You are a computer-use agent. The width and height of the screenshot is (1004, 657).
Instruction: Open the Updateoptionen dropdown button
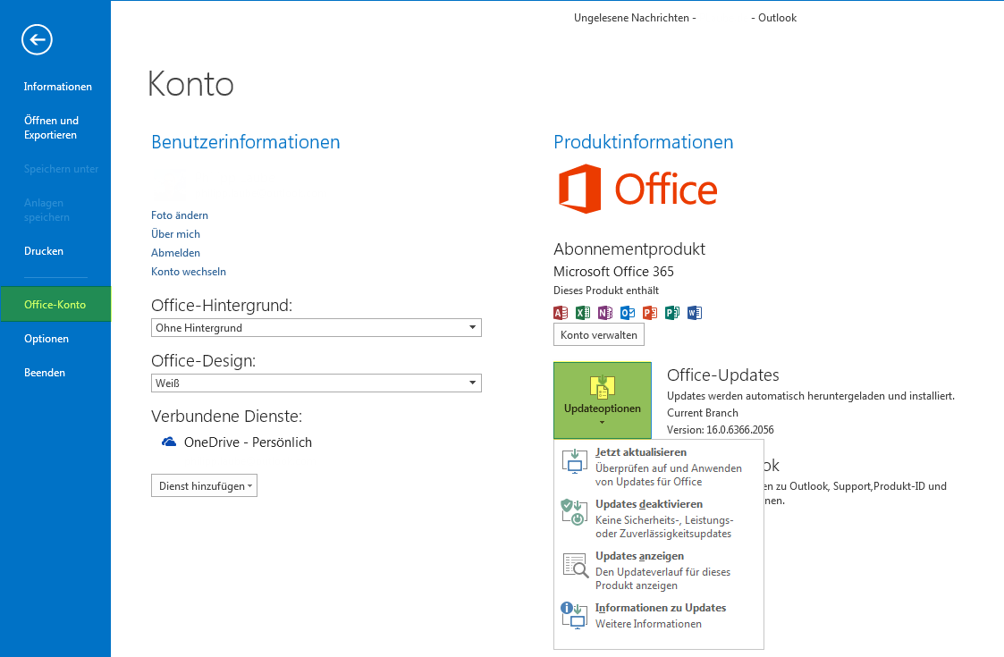603,400
